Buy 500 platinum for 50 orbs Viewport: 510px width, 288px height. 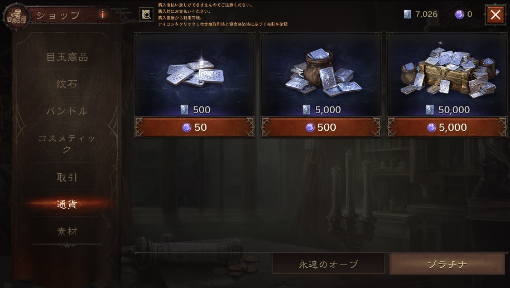[x=195, y=127]
